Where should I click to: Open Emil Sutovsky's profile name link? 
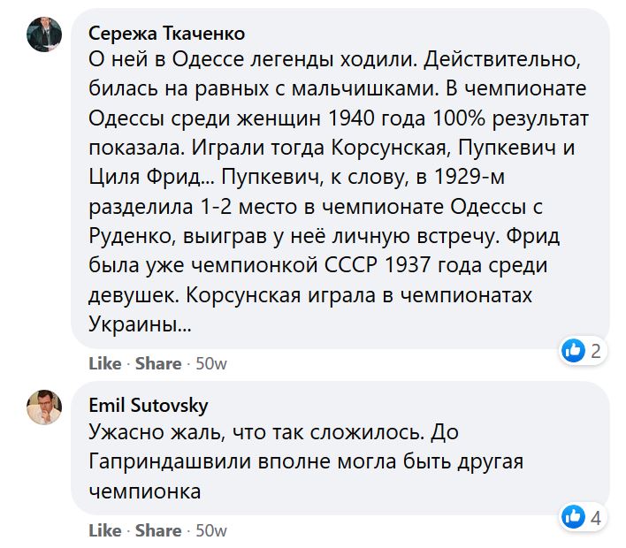coord(149,406)
